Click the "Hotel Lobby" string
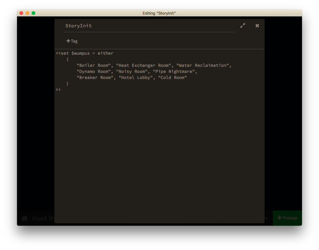This screenshot has height=250, width=319. point(137,77)
